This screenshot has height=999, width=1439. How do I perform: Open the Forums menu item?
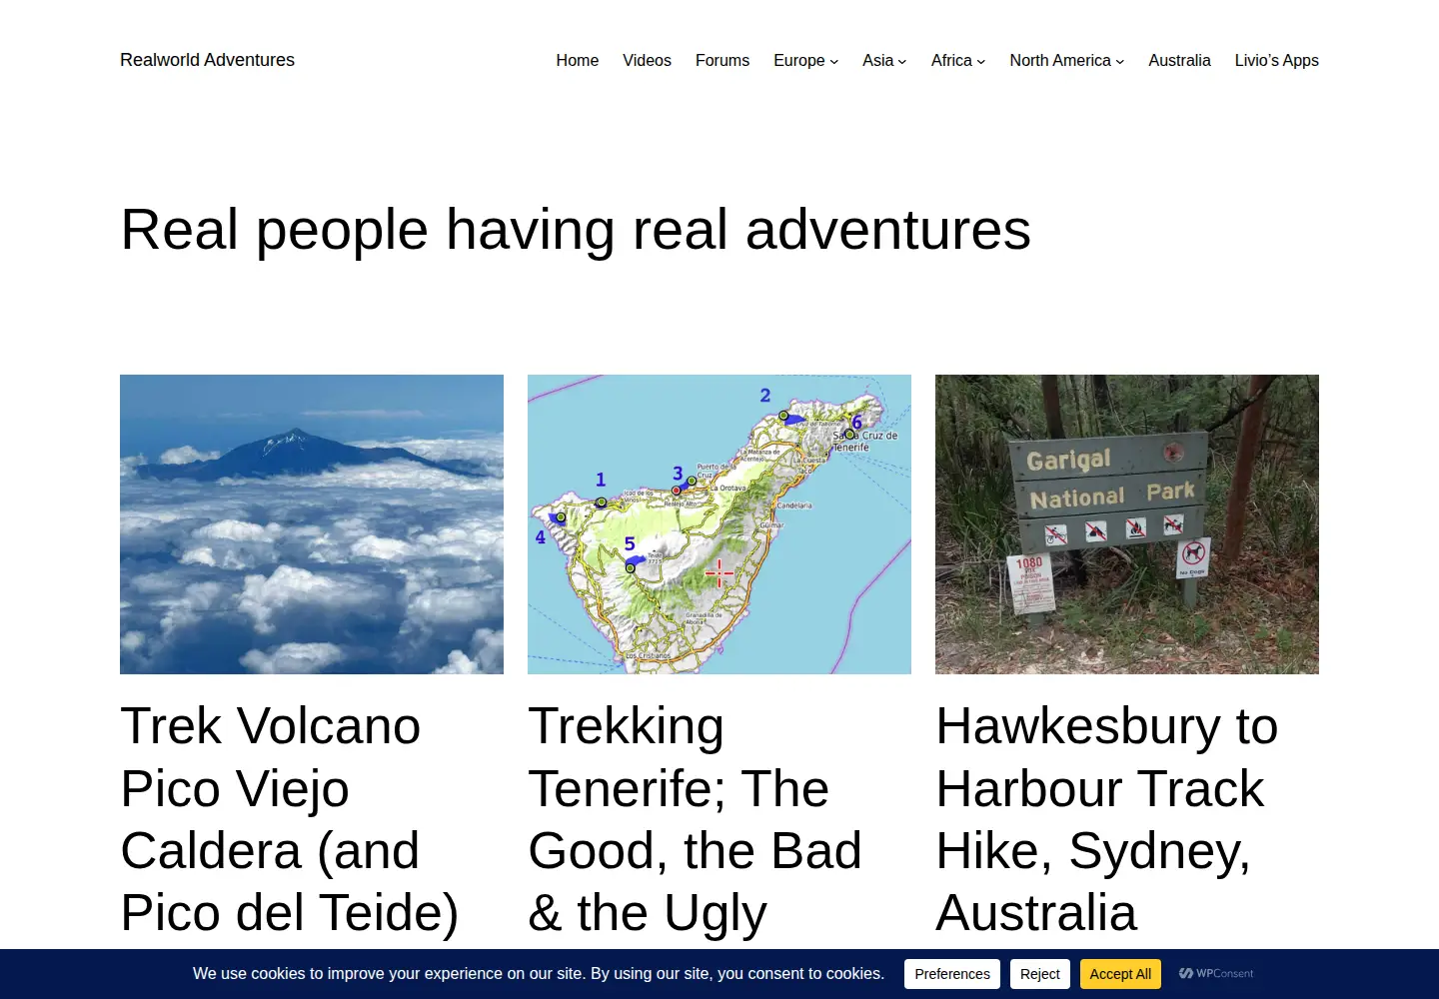pyautogui.click(x=722, y=61)
